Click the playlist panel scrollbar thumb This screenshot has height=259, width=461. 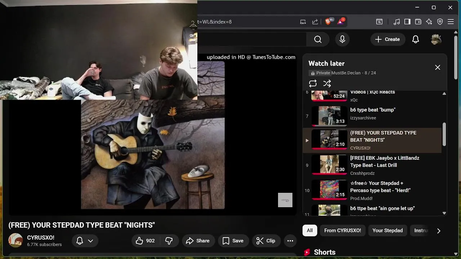coord(444,134)
